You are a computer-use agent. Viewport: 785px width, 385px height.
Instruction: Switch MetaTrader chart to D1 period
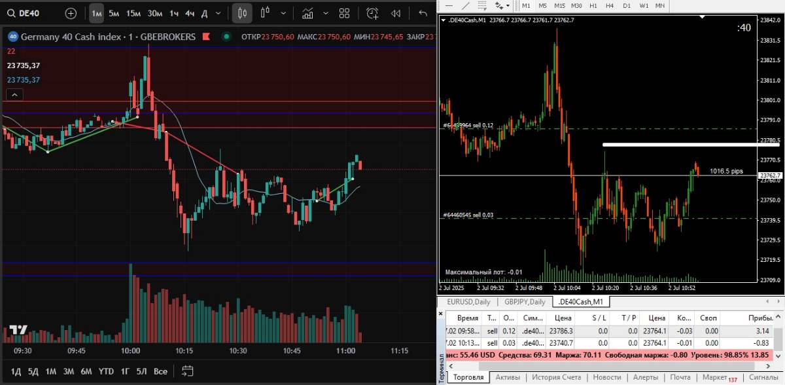tap(627, 5)
